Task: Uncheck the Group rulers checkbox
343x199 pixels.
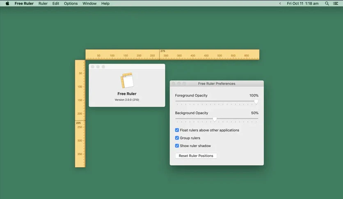Action: [177, 138]
